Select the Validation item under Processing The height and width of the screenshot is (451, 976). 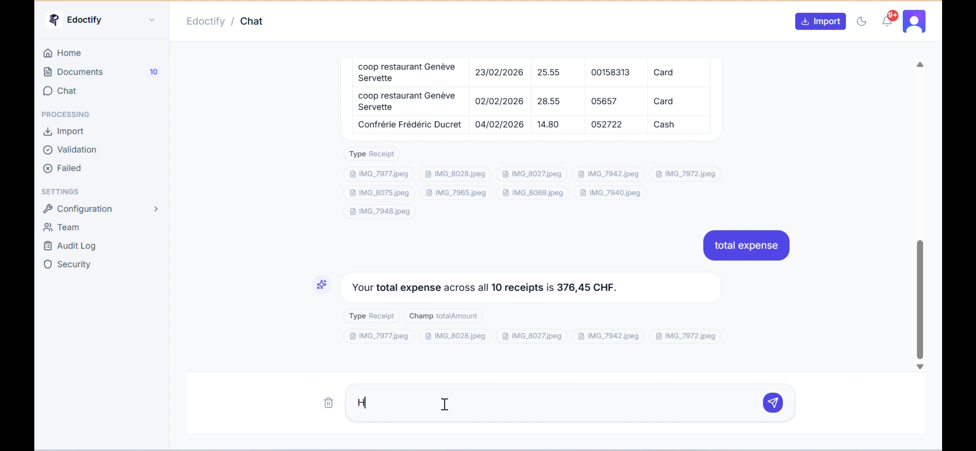76,150
